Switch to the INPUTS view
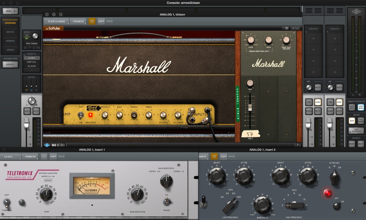Screen dimensions: 366x220 [x=10, y=32]
